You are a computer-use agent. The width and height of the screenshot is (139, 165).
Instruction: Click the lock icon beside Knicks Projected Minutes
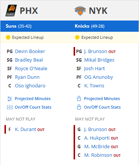click(79, 99)
